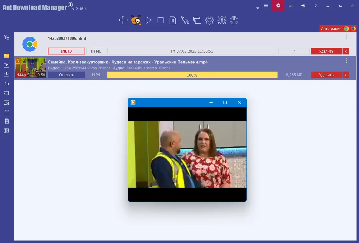Click the player window's orange app icon
This screenshot has width=359, height=243.
(x=133, y=102)
